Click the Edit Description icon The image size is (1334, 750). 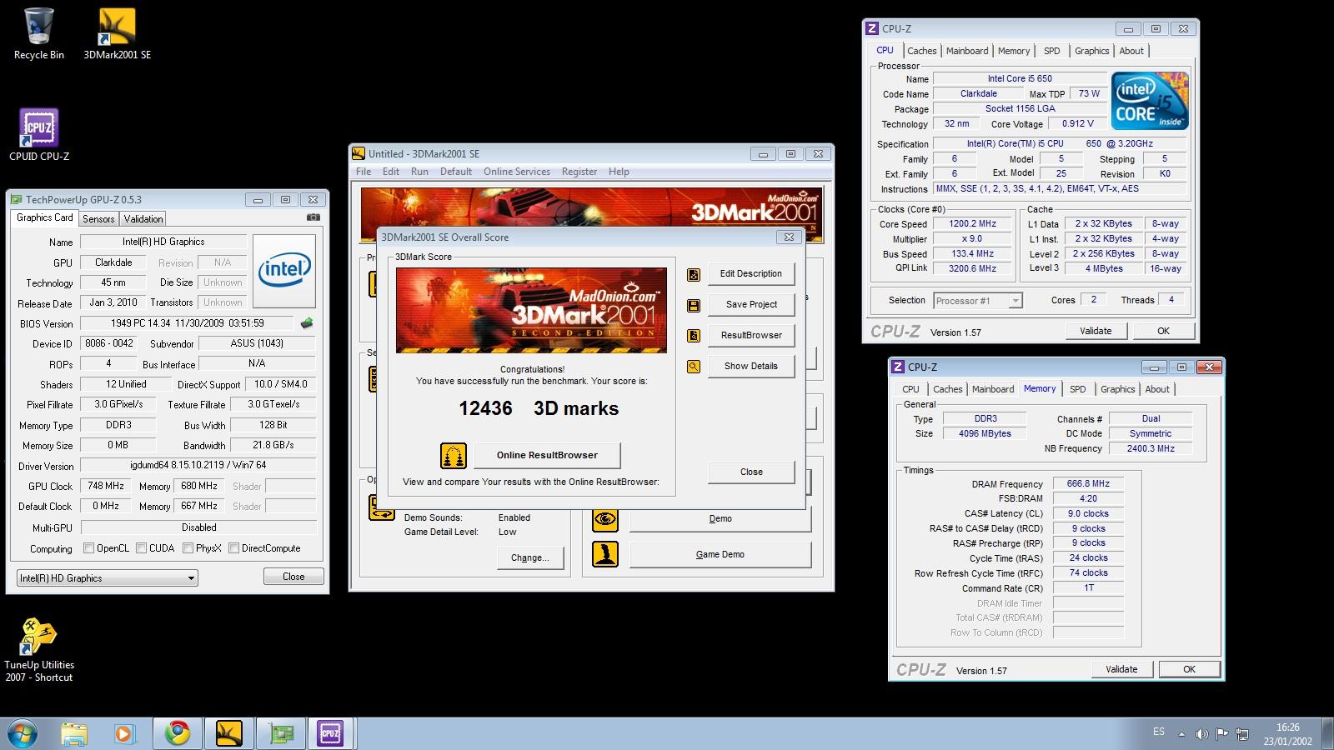(694, 274)
